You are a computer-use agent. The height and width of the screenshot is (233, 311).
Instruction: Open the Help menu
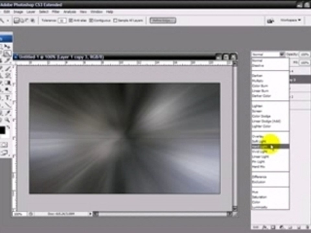click(x=109, y=12)
